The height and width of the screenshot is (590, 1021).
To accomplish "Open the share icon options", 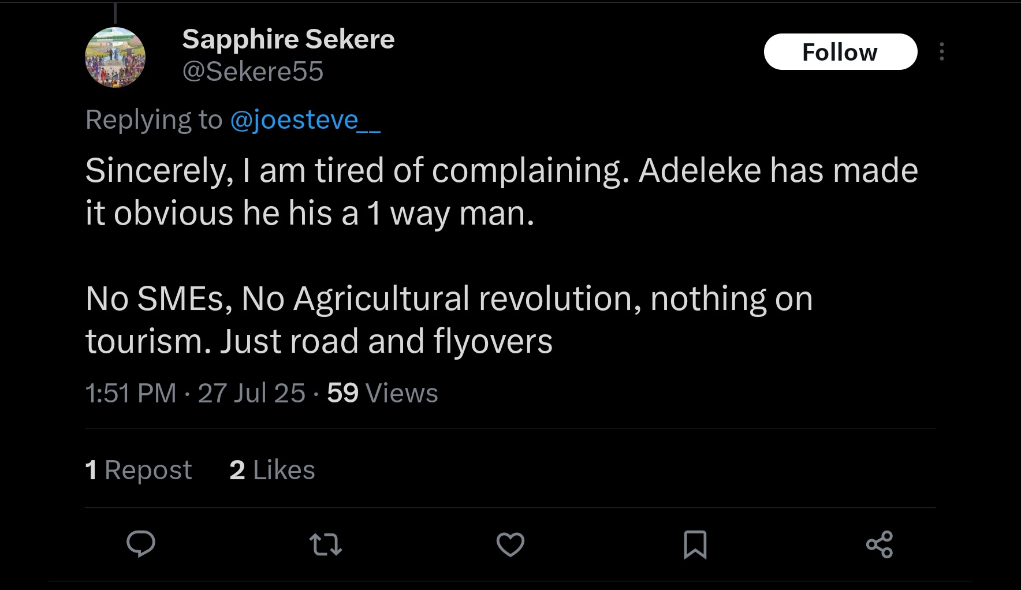I will tap(880, 544).
